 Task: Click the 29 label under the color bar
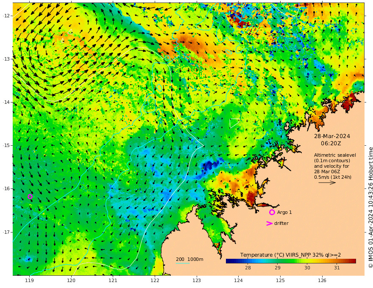[277, 268]
